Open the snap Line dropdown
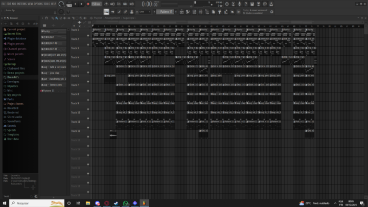Viewport: 368px width, 207px height. (x=144, y=11)
